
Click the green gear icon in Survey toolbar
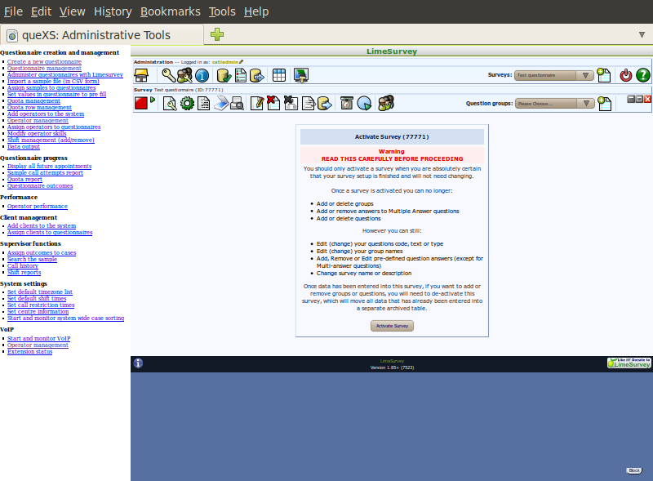click(187, 103)
